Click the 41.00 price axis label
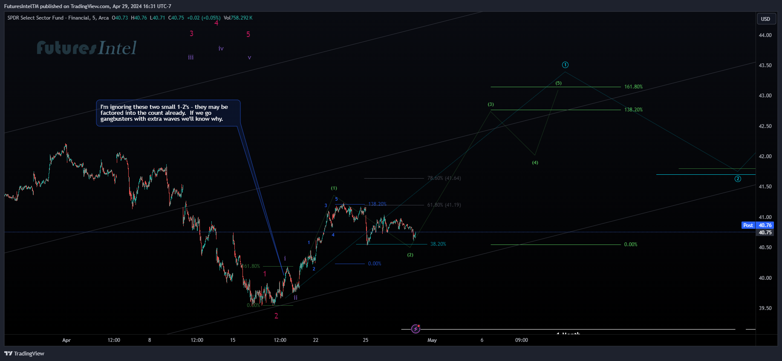Viewport: 782px width, 361px height. 765,217
